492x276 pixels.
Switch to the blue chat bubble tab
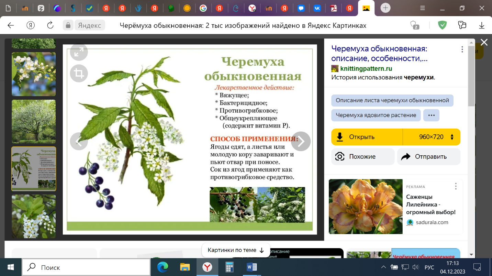301,8
